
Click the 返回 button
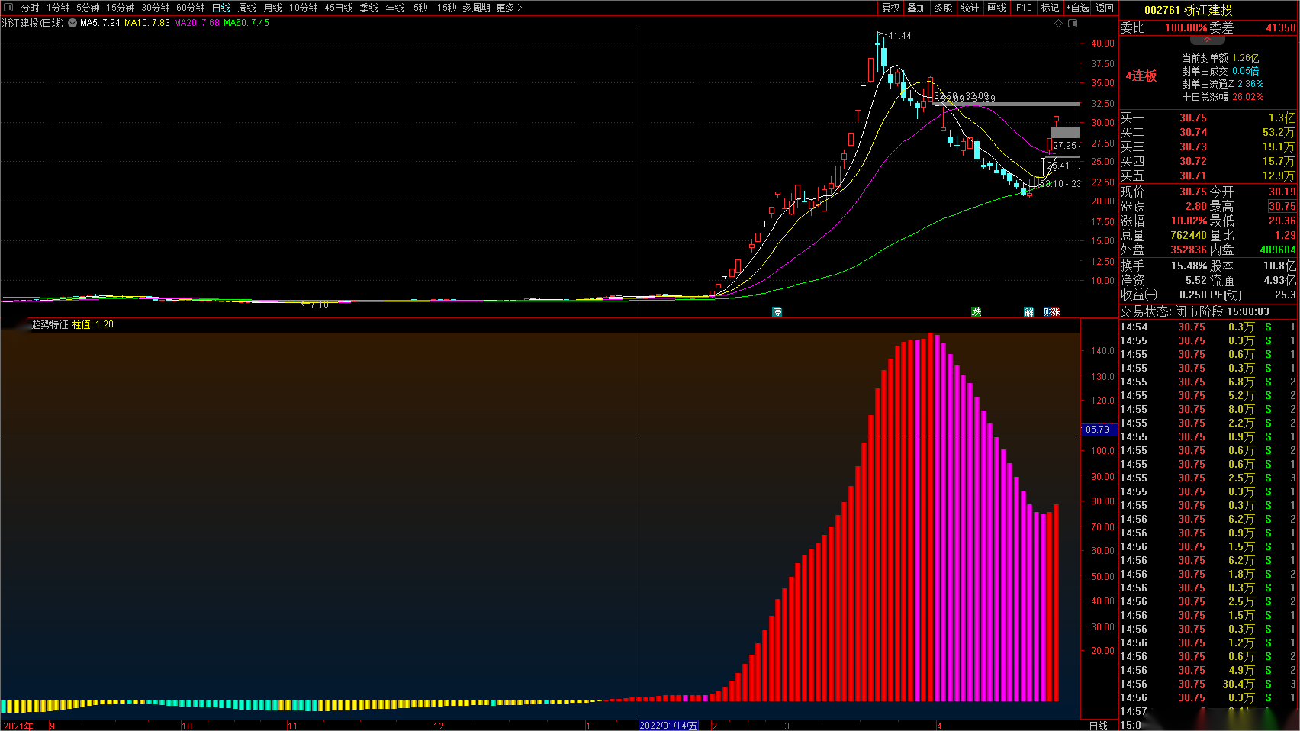[1105, 8]
